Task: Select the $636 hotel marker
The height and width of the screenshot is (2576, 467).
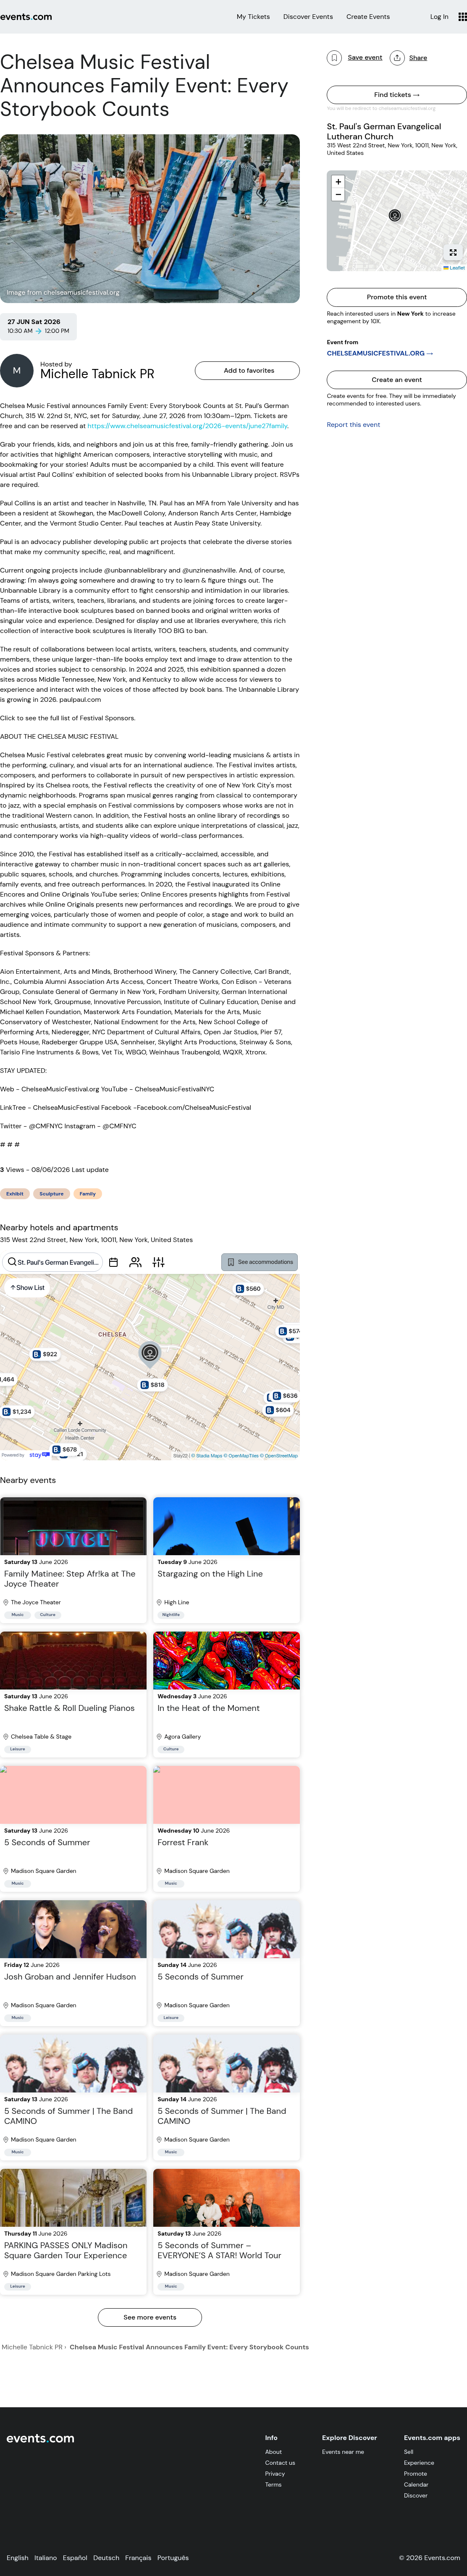Action: click(285, 1396)
